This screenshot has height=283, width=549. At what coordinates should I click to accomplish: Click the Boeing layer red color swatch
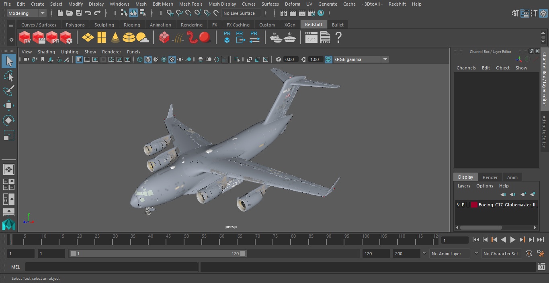point(474,205)
